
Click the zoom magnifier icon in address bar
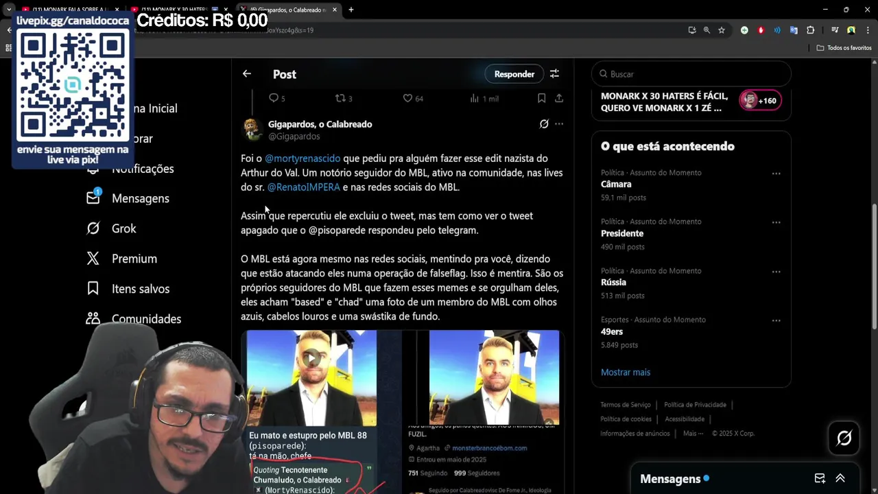point(707,30)
